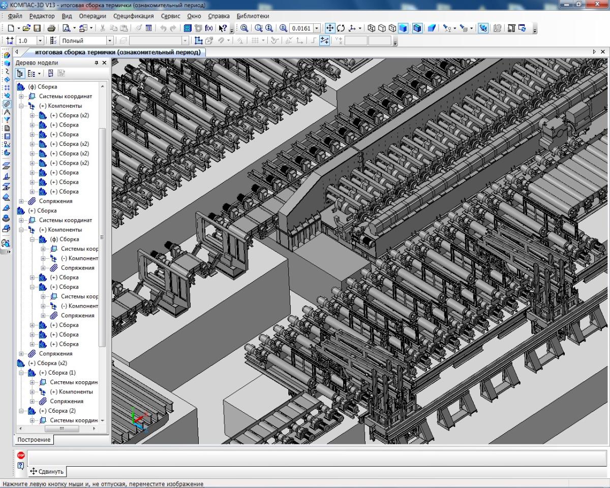The height and width of the screenshot is (488, 610).
Task: Select the Rotate view tool
Action: [341, 28]
